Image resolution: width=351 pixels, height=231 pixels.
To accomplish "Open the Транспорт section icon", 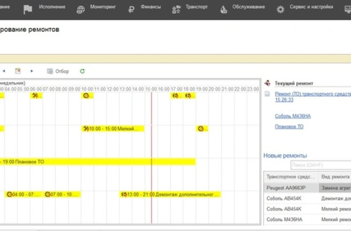I will pyautogui.click(x=176, y=9).
